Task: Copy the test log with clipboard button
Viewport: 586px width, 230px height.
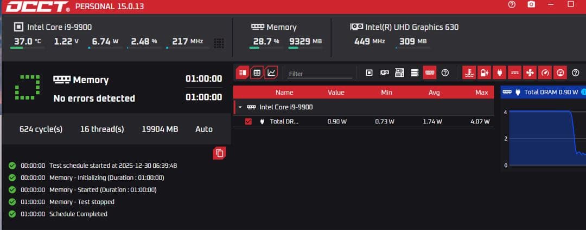Action: point(219,153)
